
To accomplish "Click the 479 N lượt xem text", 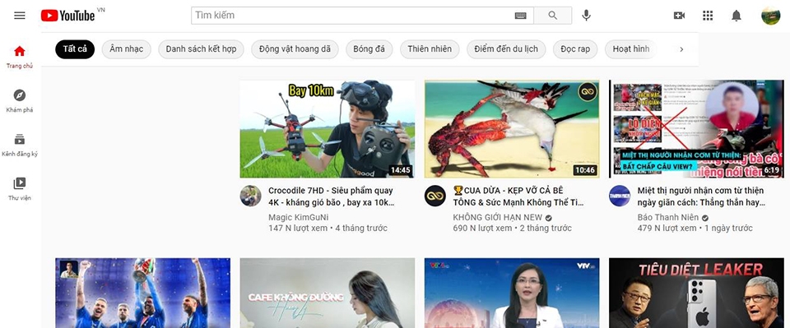I will pyautogui.click(x=667, y=229).
